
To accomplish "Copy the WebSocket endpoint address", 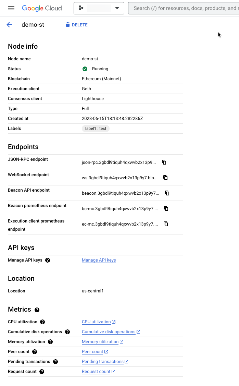I will pyautogui.click(x=165, y=178).
